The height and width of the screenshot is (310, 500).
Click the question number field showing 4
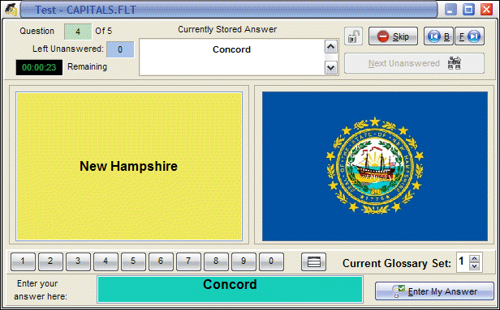[78, 32]
